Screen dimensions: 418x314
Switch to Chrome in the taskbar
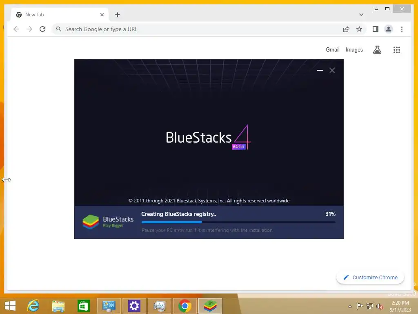pos(185,306)
